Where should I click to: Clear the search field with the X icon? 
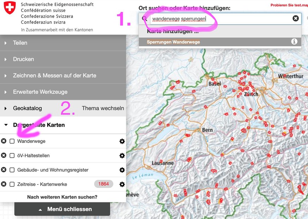pyautogui.click(x=296, y=18)
